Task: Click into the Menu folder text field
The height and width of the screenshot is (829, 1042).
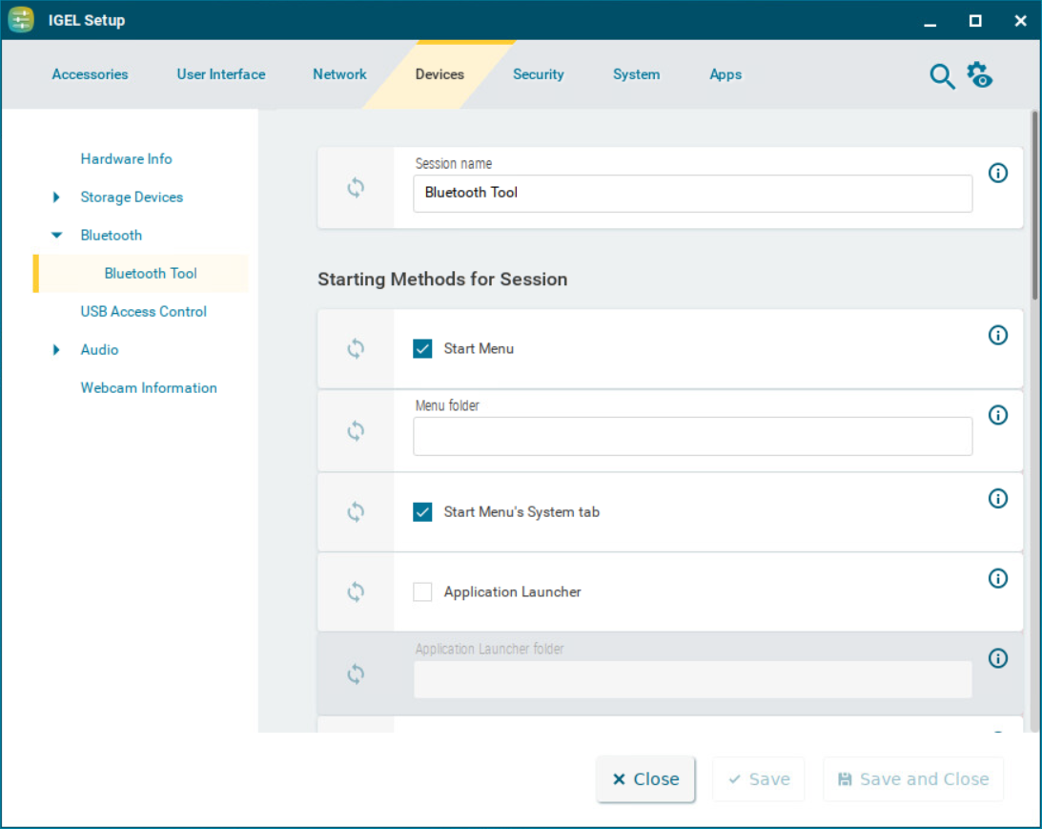Action: (692, 437)
